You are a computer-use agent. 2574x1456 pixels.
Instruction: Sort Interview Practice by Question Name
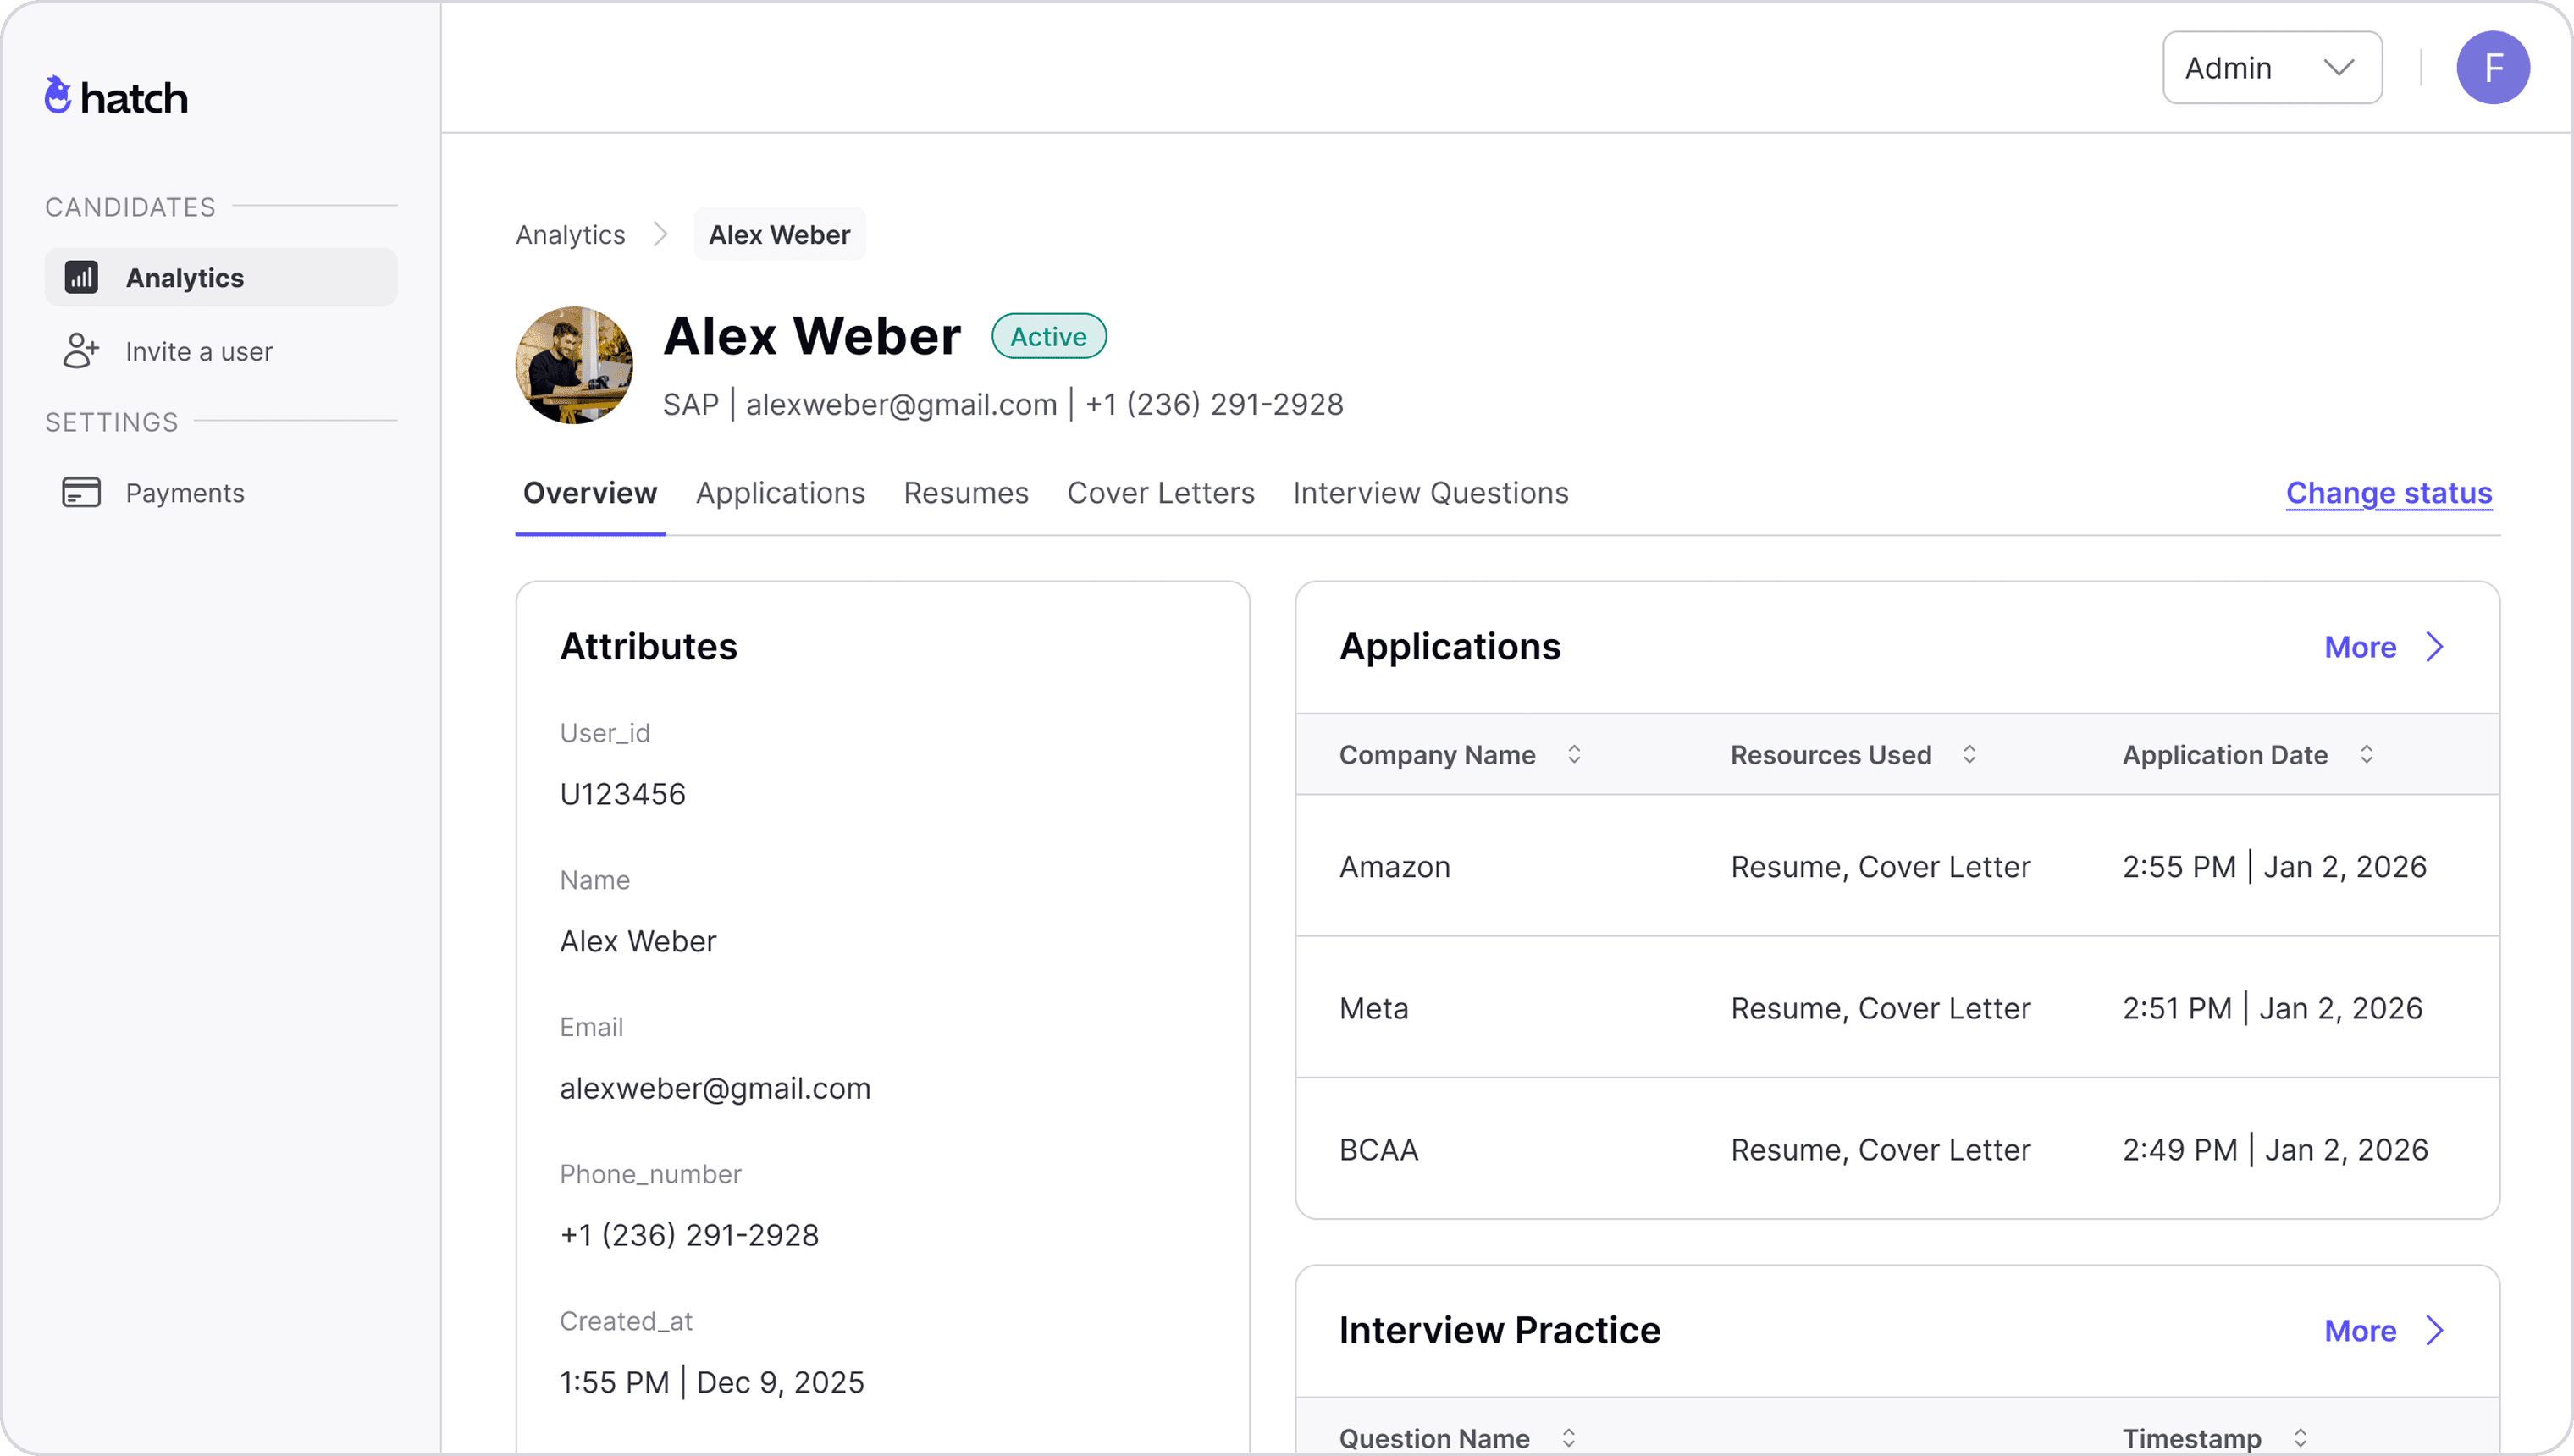(1568, 1437)
